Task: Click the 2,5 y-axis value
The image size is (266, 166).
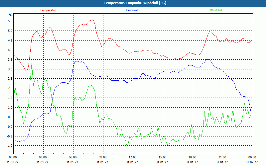Action: 10,79
